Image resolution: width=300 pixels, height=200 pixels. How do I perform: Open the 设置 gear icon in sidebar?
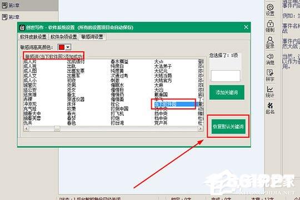click(270, 10)
